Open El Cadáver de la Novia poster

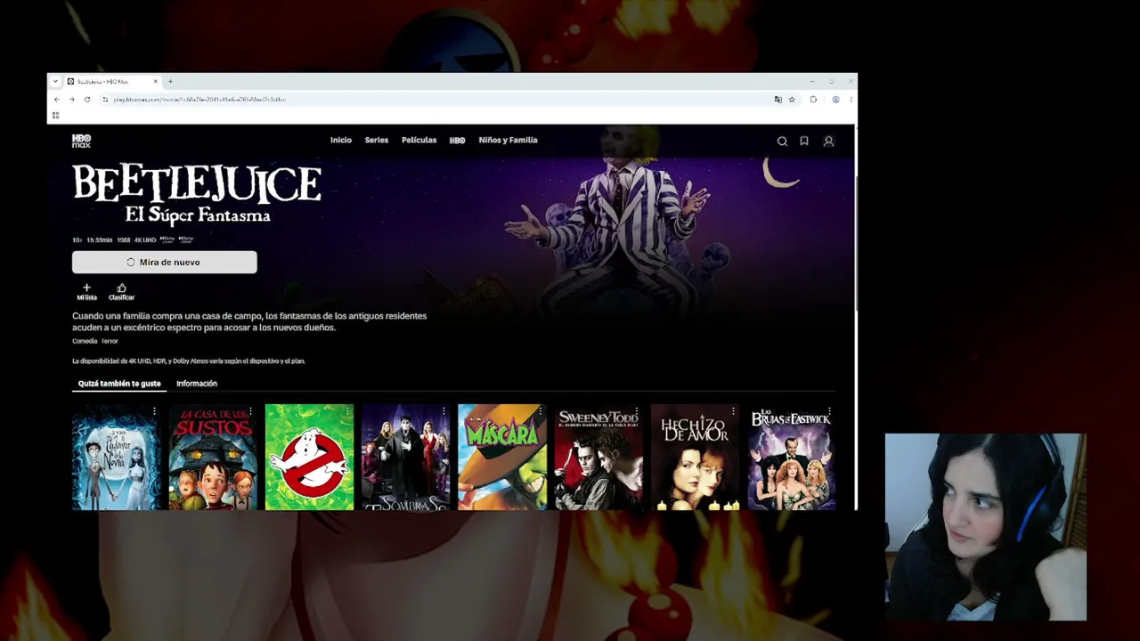[x=116, y=458]
